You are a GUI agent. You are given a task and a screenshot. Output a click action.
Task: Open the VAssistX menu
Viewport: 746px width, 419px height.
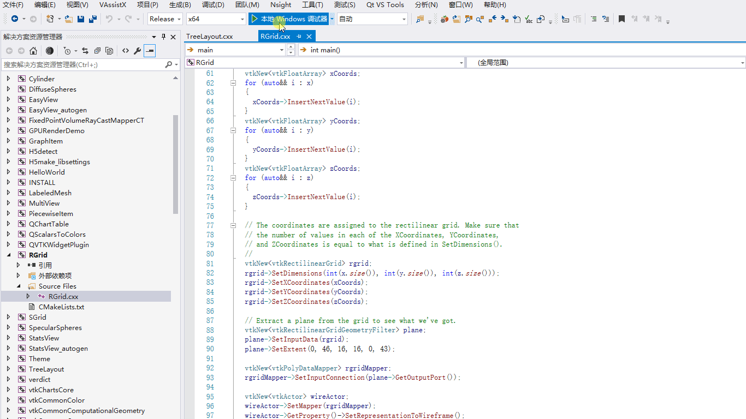tap(113, 5)
